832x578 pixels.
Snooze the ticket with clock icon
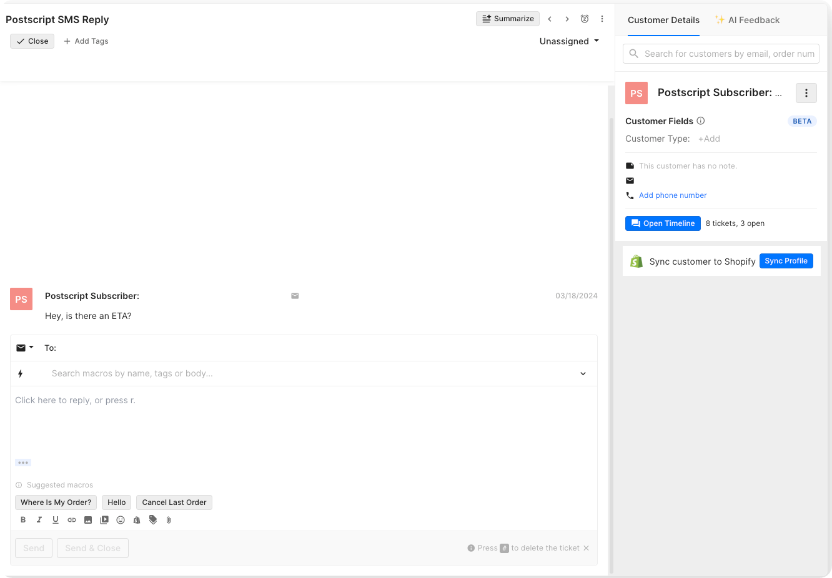click(585, 19)
